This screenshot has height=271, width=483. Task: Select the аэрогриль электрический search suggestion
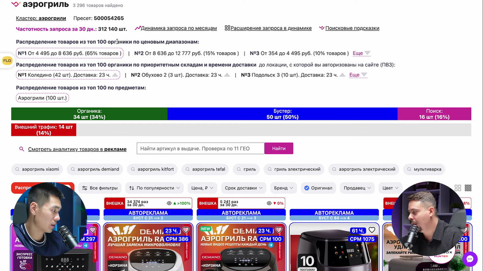pos(364,169)
